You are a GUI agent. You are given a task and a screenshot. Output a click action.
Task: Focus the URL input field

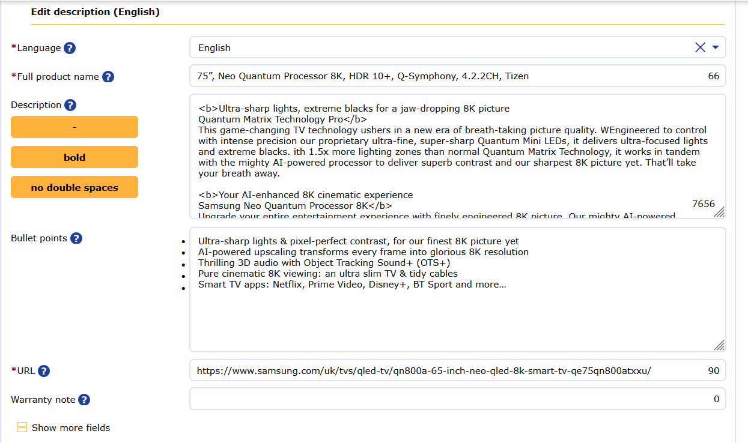(458, 370)
